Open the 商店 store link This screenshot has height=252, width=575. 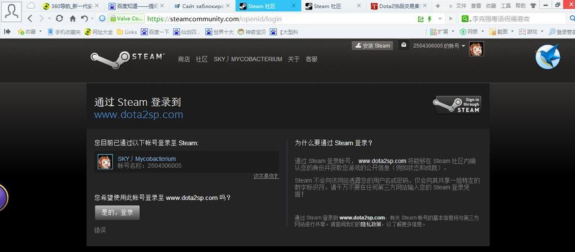coord(184,59)
